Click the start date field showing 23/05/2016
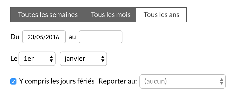The width and height of the screenshot is (249, 100). [x=44, y=37]
